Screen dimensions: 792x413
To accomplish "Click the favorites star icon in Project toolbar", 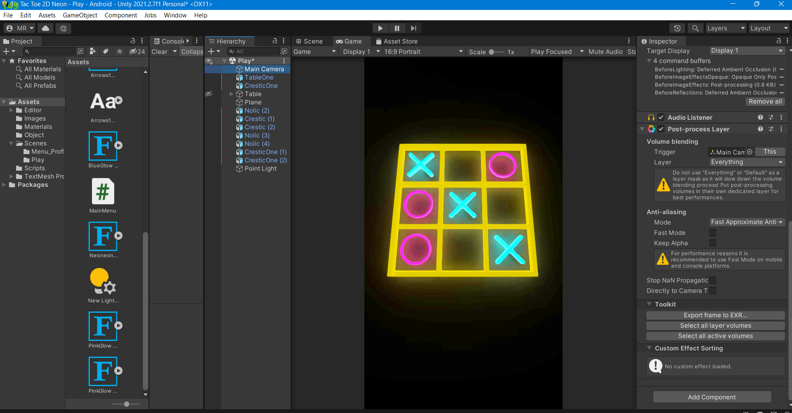I will pos(120,51).
